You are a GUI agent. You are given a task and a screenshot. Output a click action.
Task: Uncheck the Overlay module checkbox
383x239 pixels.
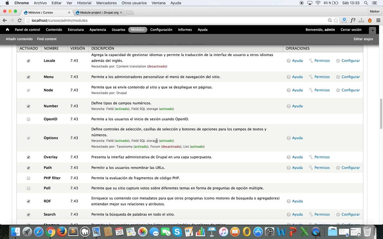[x=28, y=157]
